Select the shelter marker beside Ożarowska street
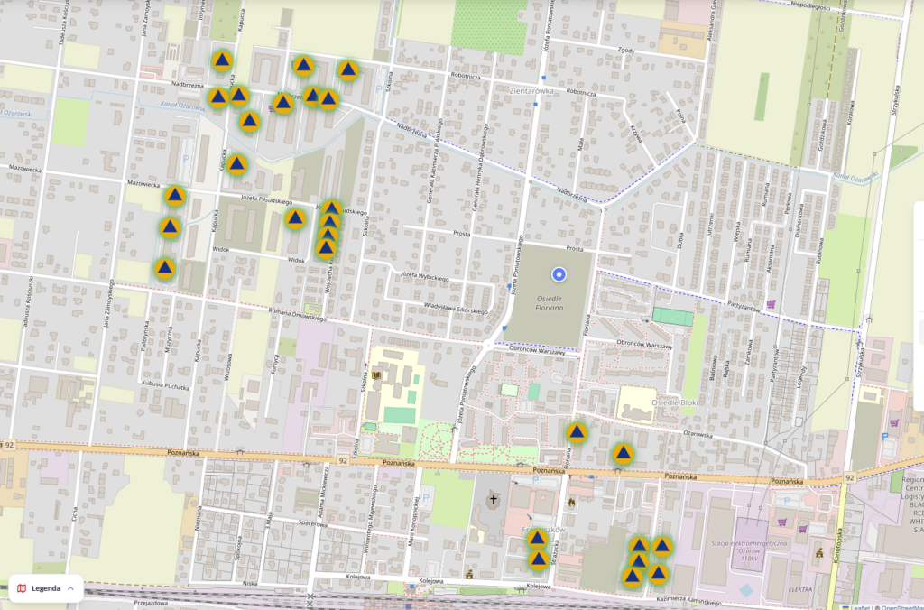The image size is (924, 610). (x=623, y=453)
